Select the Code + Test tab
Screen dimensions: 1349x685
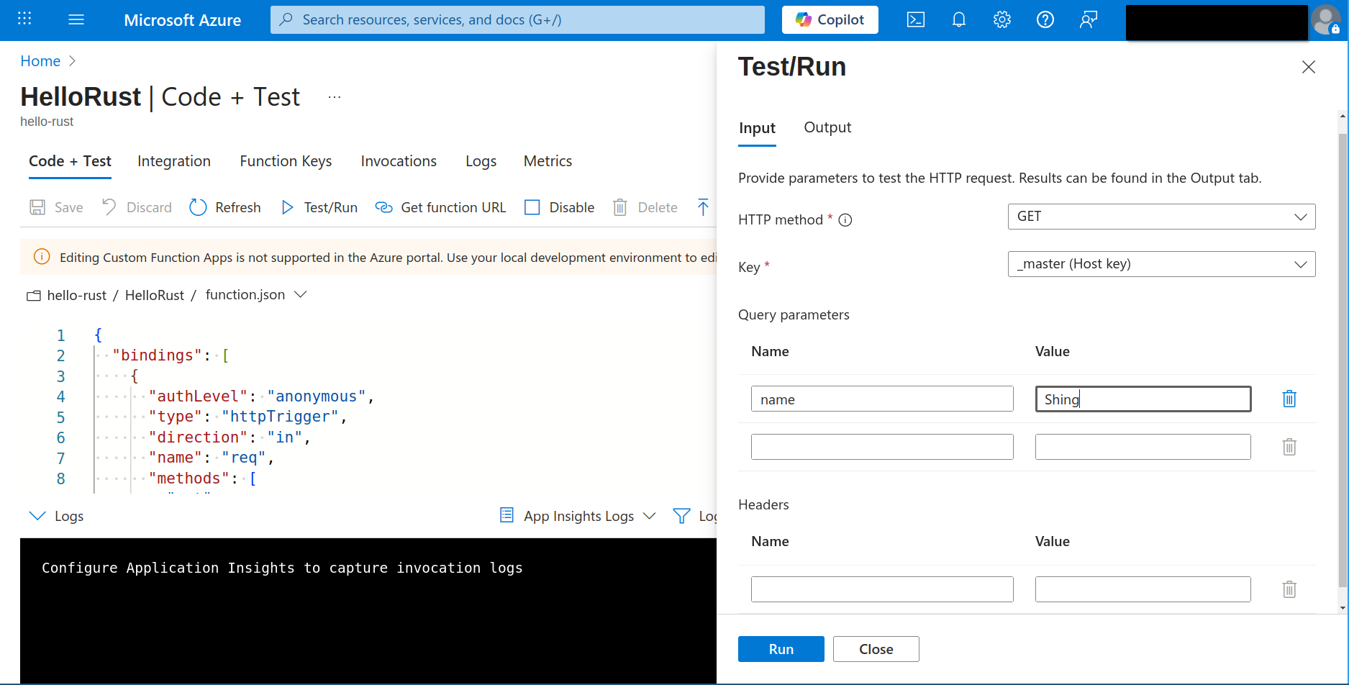pos(71,161)
